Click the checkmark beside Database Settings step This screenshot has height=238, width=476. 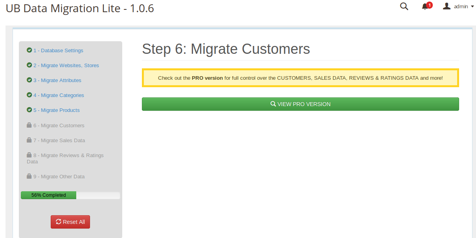click(29, 50)
